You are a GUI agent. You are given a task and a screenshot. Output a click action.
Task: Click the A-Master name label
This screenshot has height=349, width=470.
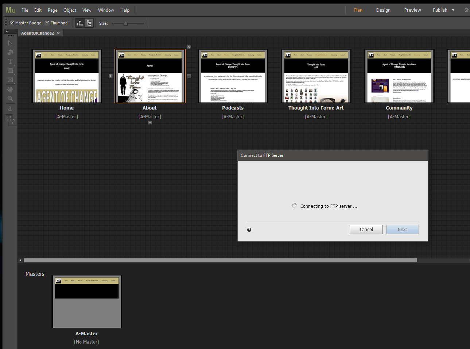coord(86,334)
